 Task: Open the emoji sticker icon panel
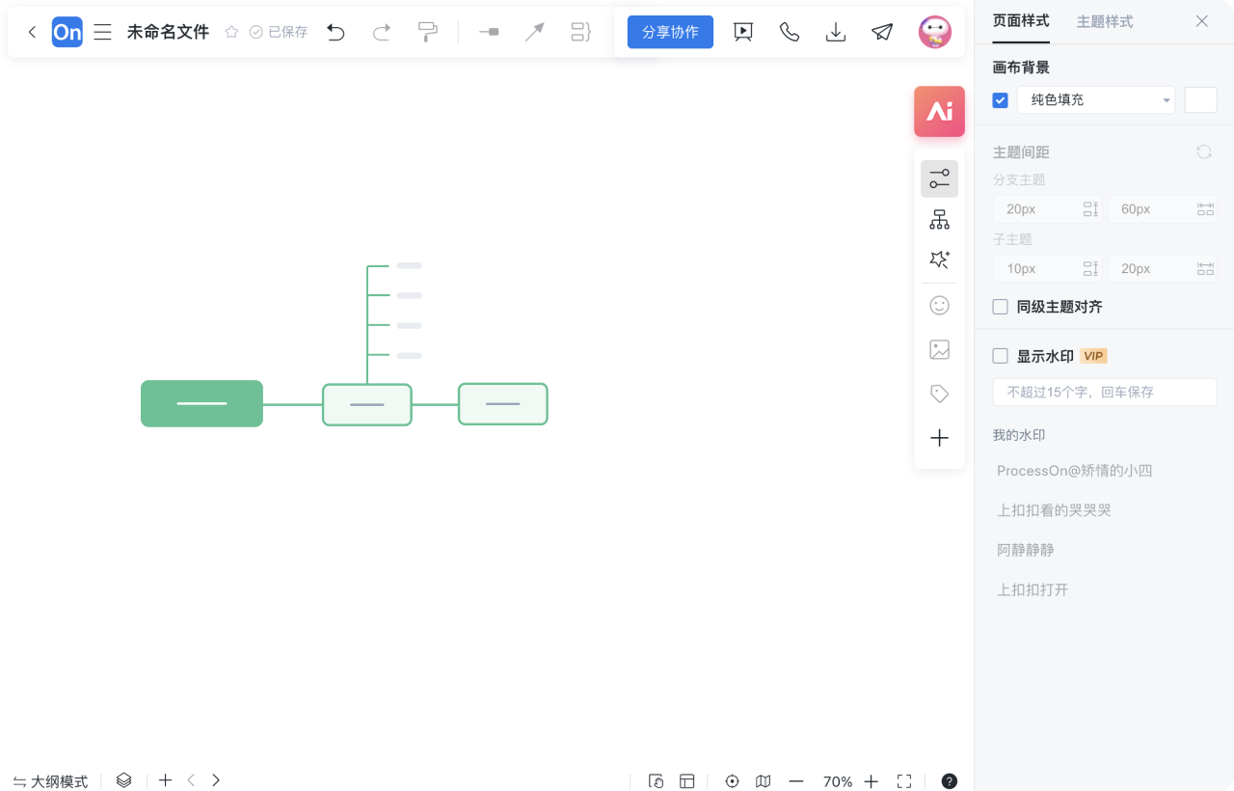[x=939, y=306]
